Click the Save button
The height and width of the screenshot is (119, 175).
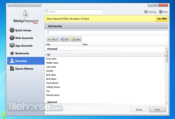139,110
